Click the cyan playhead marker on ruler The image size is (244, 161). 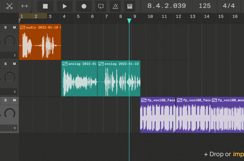tap(129, 21)
